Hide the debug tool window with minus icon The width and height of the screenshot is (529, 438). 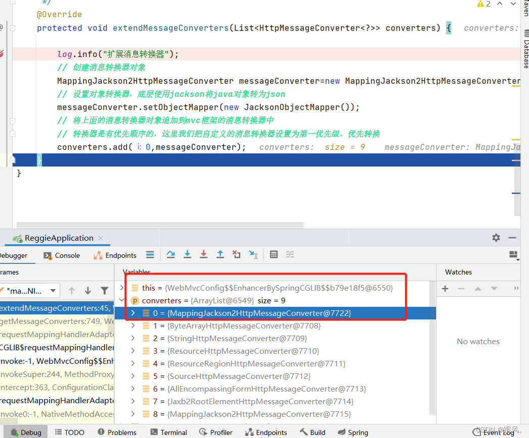coord(512,238)
